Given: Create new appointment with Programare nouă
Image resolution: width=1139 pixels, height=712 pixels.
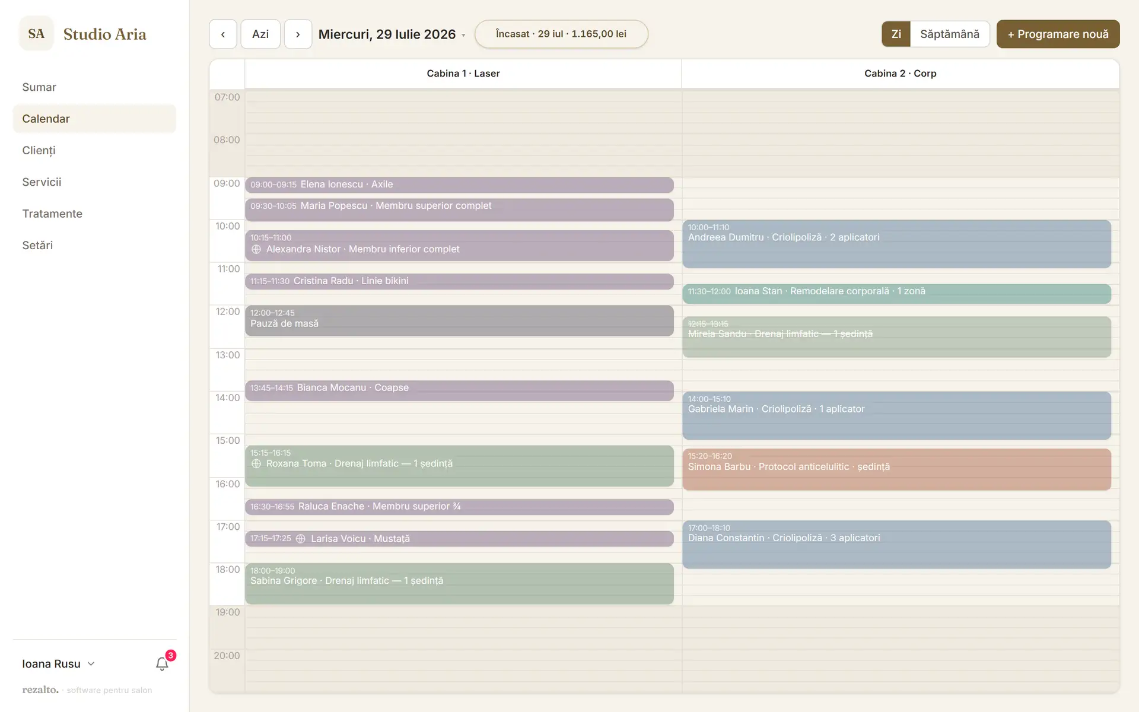Looking at the screenshot, I should (1058, 34).
